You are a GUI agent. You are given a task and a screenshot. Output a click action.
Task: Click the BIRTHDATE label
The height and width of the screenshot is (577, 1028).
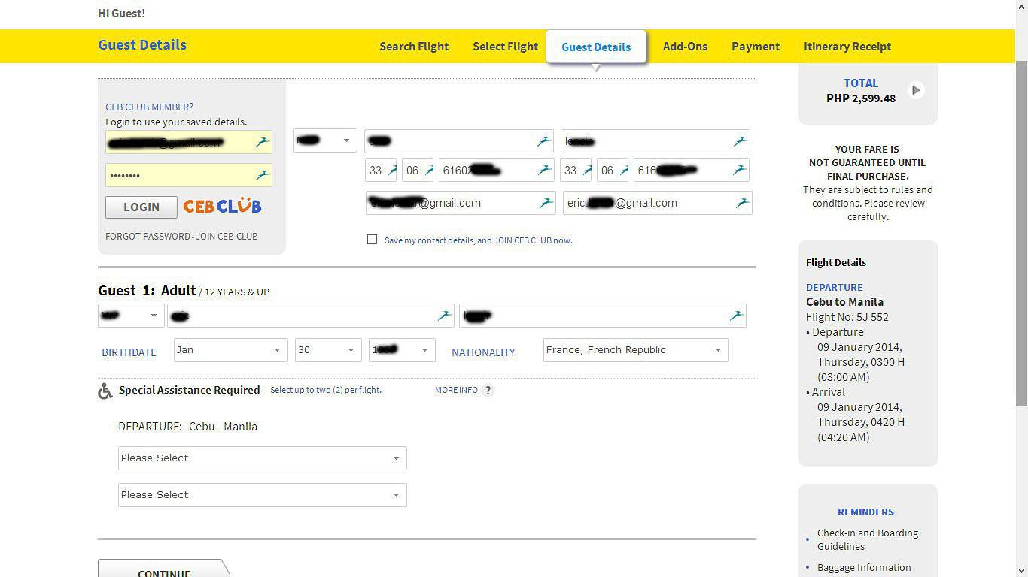click(129, 352)
